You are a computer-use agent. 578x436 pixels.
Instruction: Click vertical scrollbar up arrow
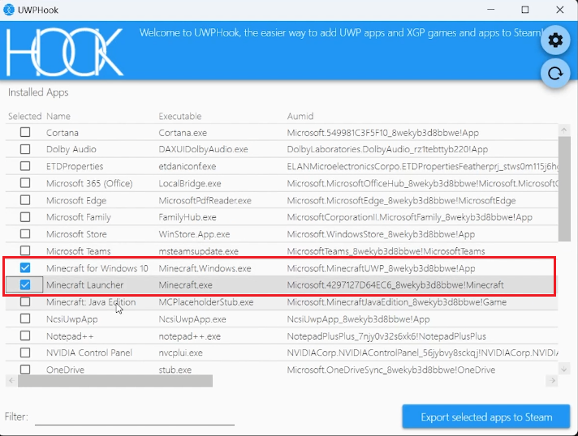(x=563, y=130)
